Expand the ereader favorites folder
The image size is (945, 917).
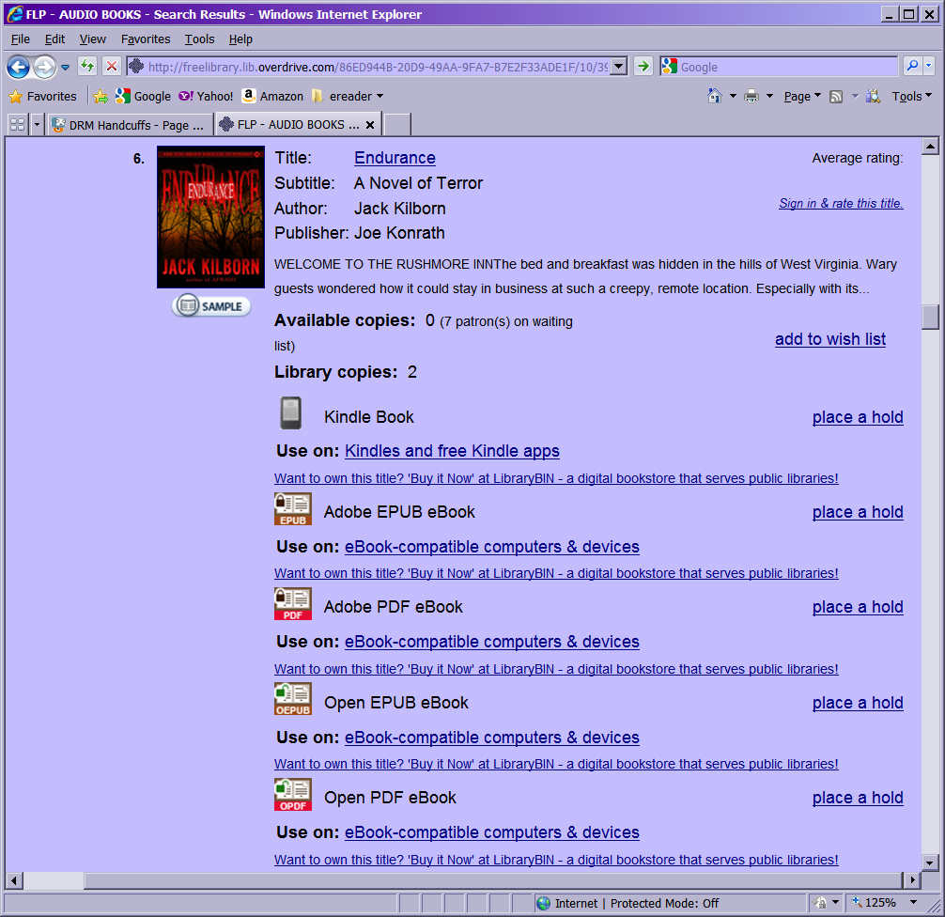click(348, 97)
